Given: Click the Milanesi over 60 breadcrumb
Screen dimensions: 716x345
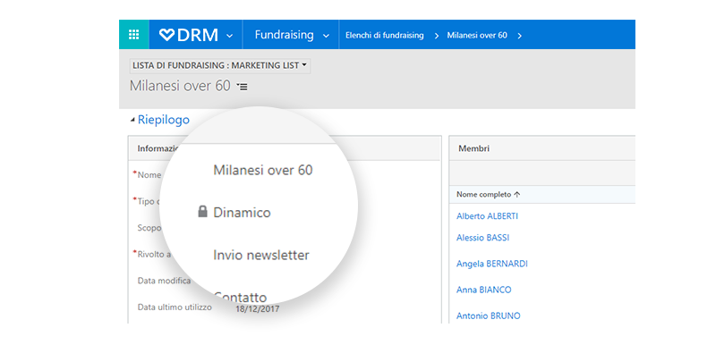Looking at the screenshot, I should pyautogui.click(x=477, y=35).
